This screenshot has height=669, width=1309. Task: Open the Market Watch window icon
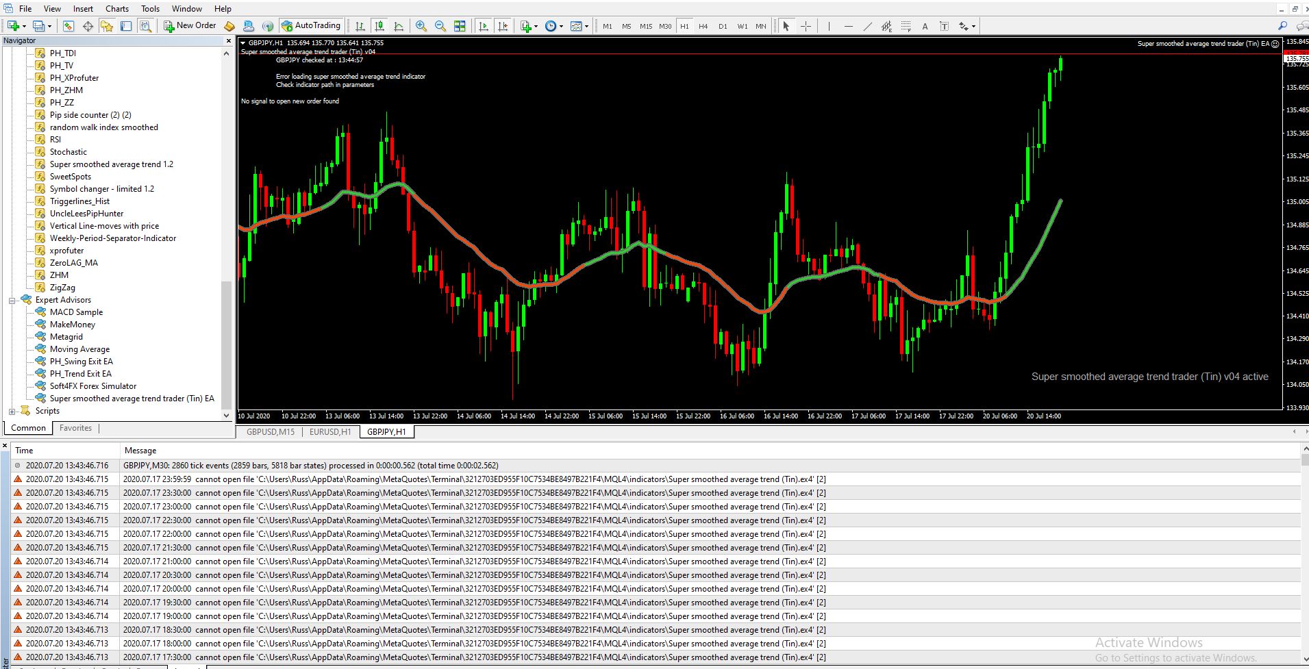[68, 26]
